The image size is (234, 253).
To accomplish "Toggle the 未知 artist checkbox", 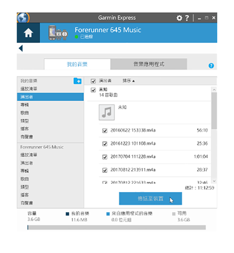I will pyautogui.click(x=93, y=90).
